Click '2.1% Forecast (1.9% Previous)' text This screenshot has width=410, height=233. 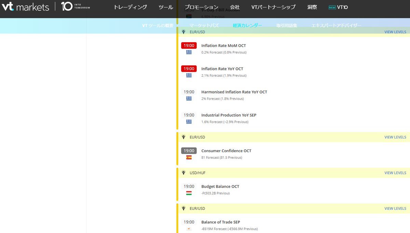(224, 75)
